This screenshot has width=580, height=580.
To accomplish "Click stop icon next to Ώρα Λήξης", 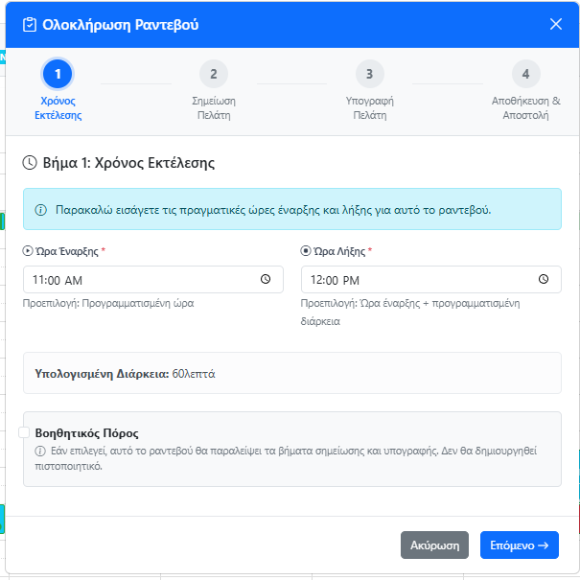I will [x=306, y=251].
